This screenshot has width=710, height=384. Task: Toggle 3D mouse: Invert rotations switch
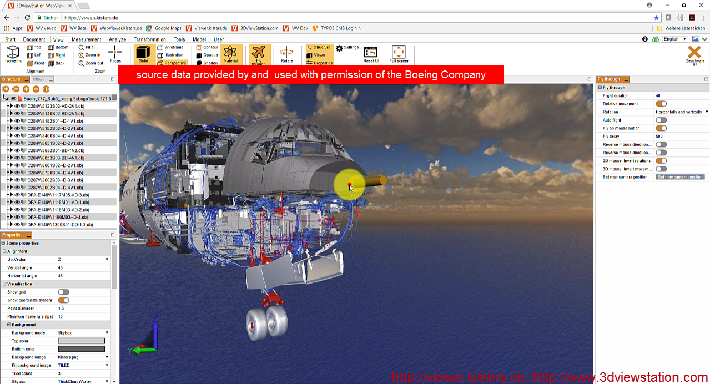point(661,161)
